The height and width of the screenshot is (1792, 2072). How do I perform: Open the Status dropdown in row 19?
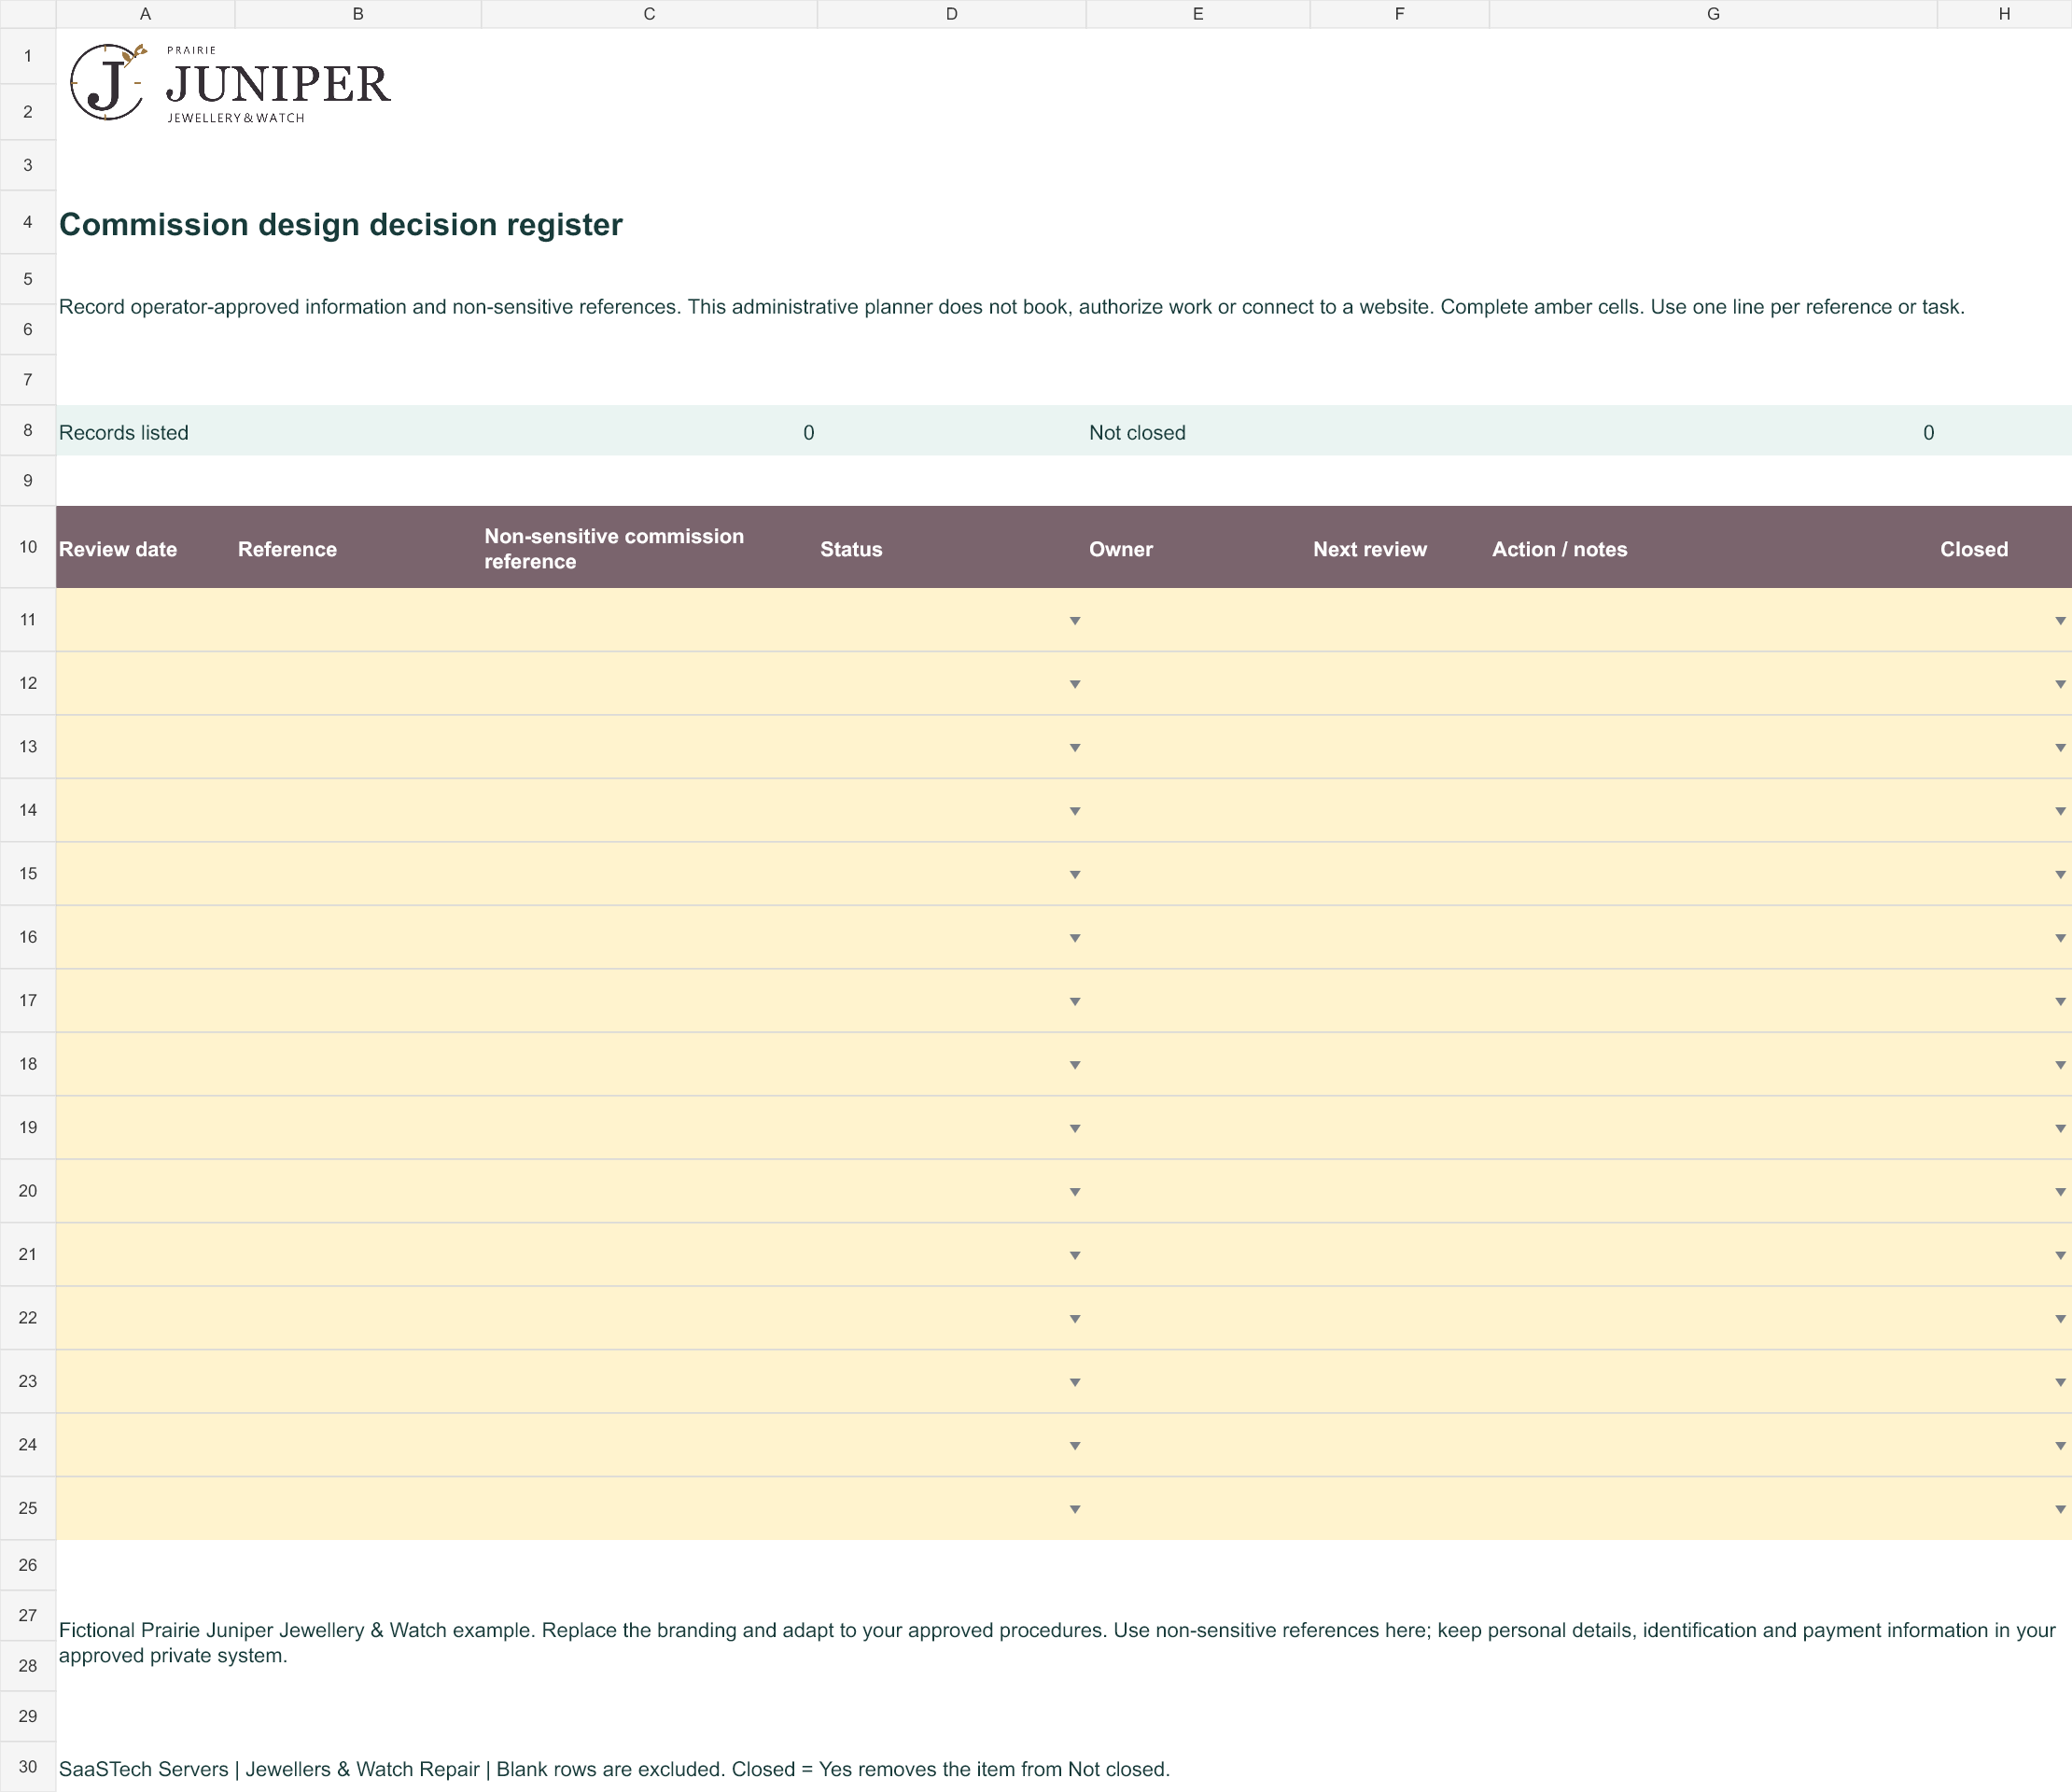(1075, 1128)
